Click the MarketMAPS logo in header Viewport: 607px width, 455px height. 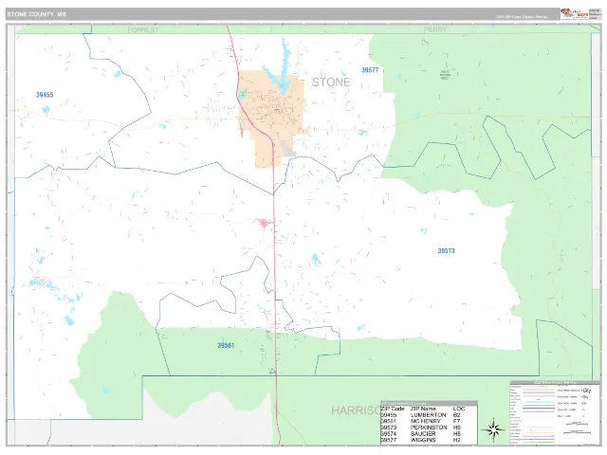click(575, 13)
